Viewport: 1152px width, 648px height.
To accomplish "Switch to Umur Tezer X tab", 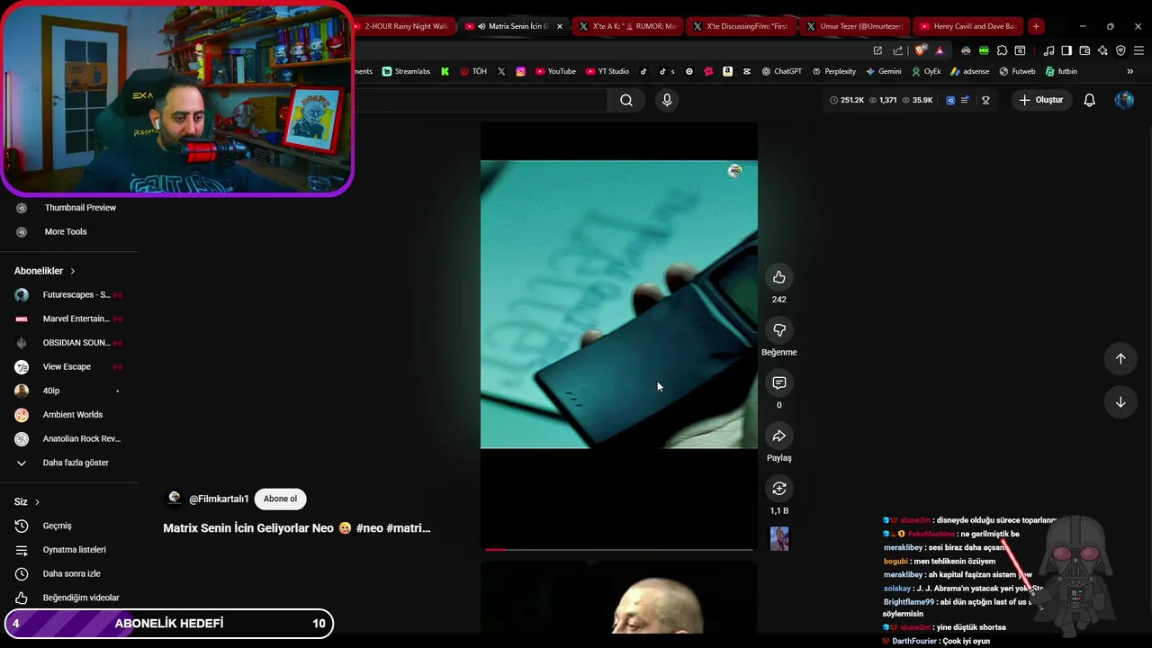I will coord(853,26).
